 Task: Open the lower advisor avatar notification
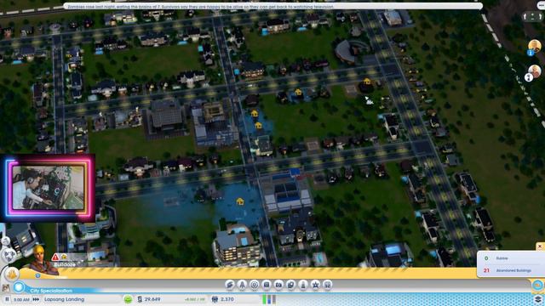pos(534,72)
